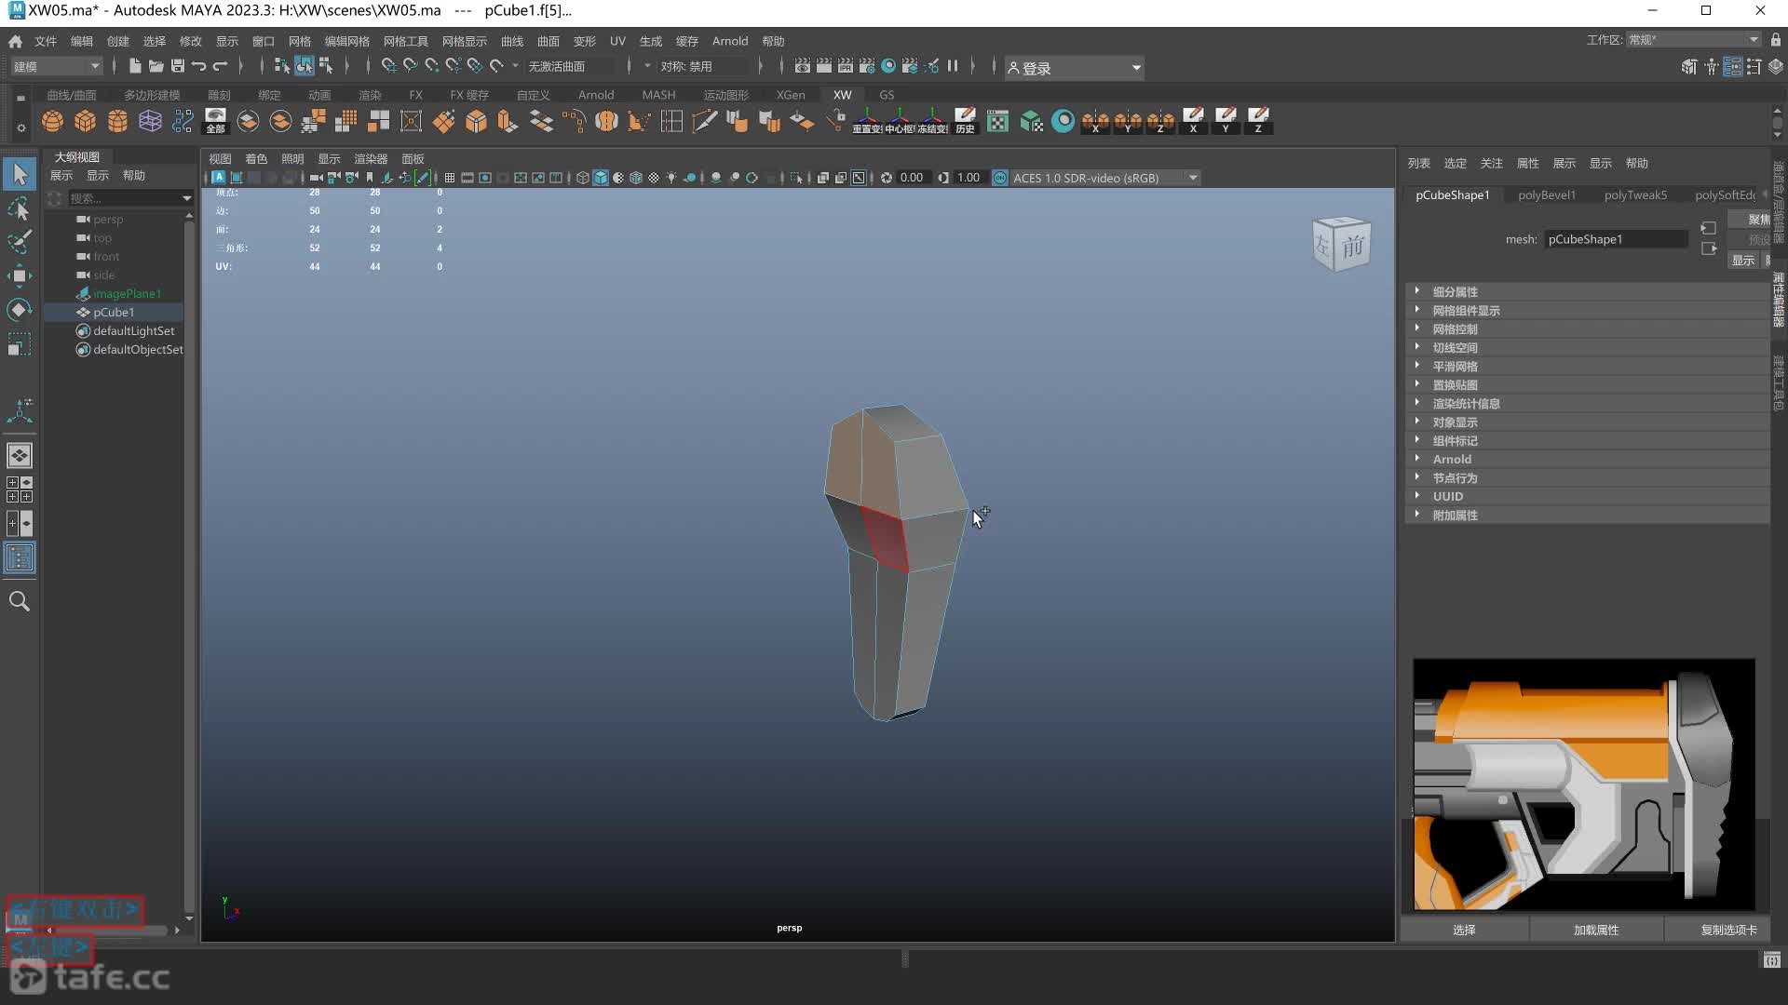Save scene with the floppy disk icon
1788x1005 pixels.
pos(177,66)
